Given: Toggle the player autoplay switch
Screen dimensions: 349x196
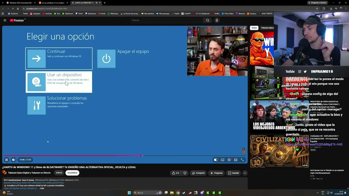Looking at the screenshot, I should click(216, 160).
